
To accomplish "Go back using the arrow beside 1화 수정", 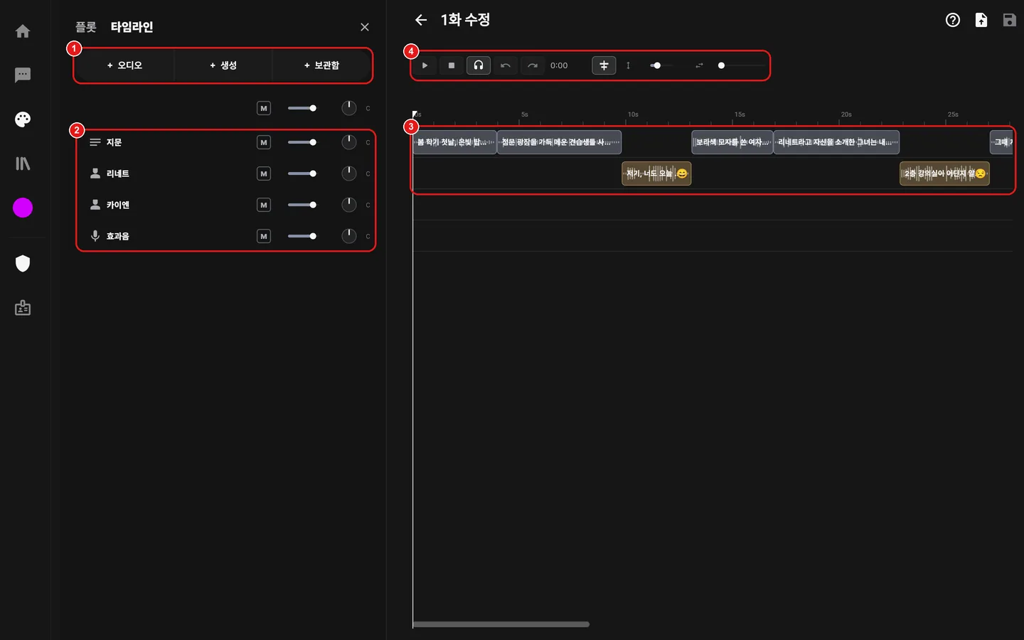I will click(x=421, y=20).
